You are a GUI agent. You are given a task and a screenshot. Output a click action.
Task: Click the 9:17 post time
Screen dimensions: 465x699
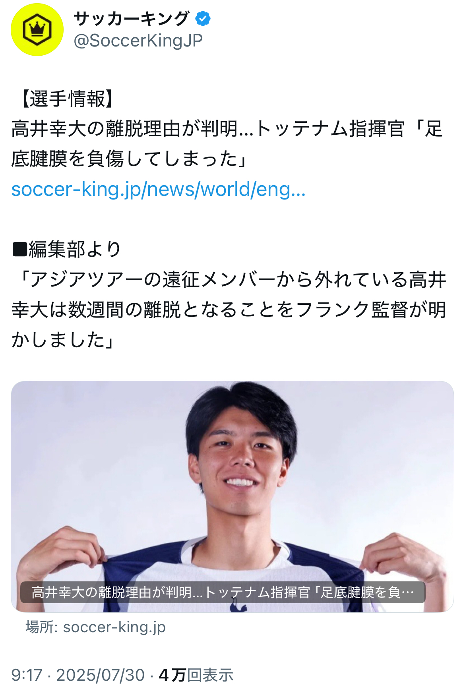27,675
